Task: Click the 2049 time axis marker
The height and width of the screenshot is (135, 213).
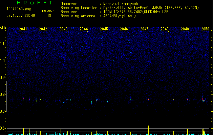Action: 185,29
